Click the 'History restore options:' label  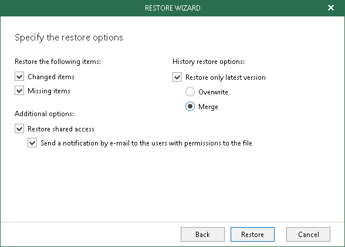point(209,62)
